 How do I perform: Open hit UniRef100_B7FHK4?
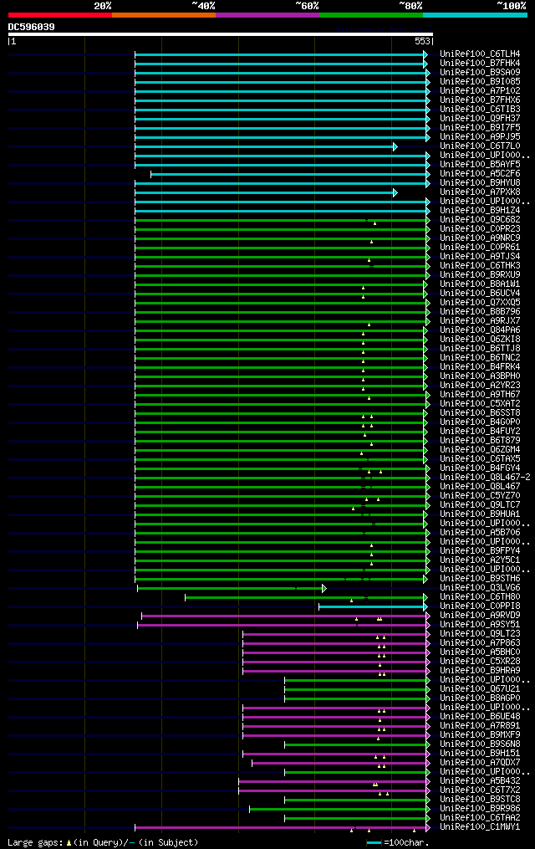(x=480, y=64)
